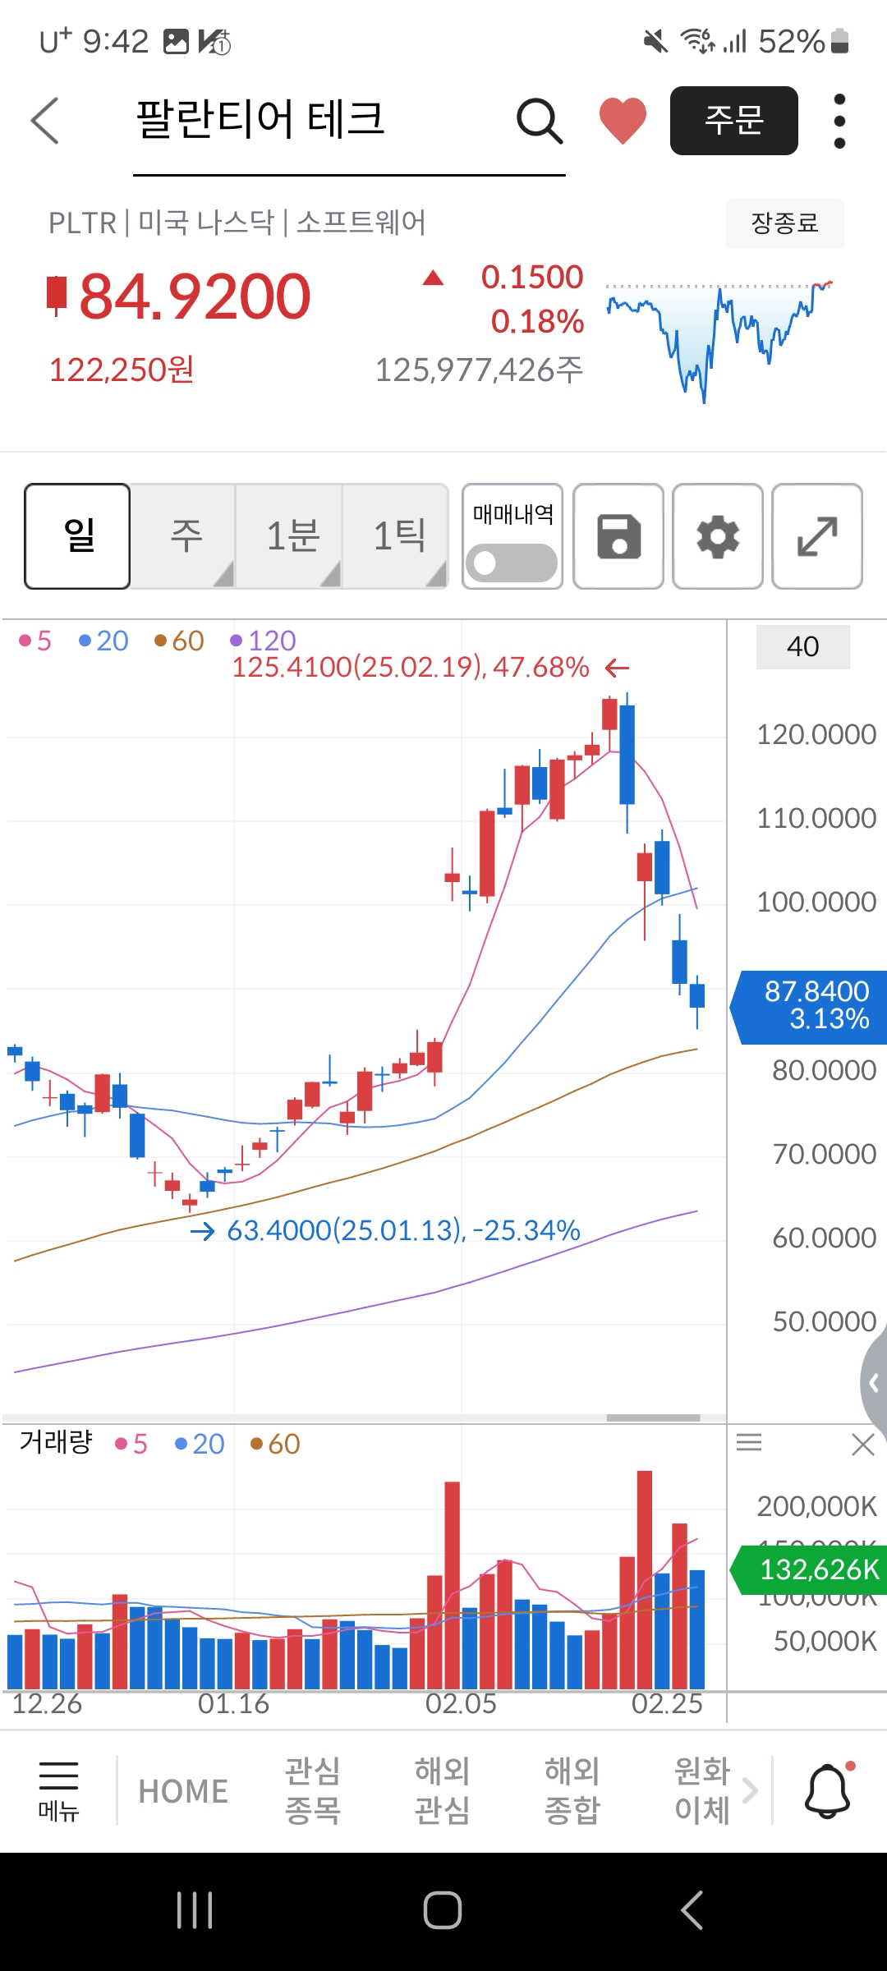Open stock search magnifier icon
The width and height of the screenshot is (887, 1971).
540,122
